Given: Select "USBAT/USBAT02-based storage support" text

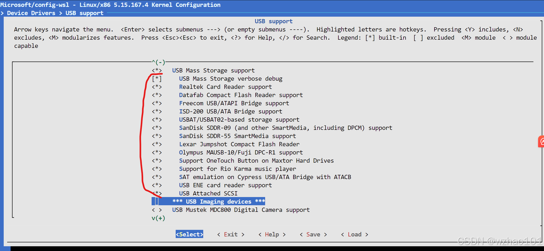Looking at the screenshot, I should coord(240,120).
